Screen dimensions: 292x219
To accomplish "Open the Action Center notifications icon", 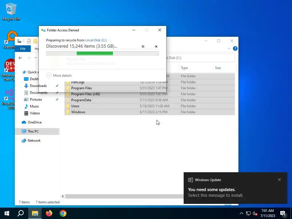I will [x=283, y=213].
